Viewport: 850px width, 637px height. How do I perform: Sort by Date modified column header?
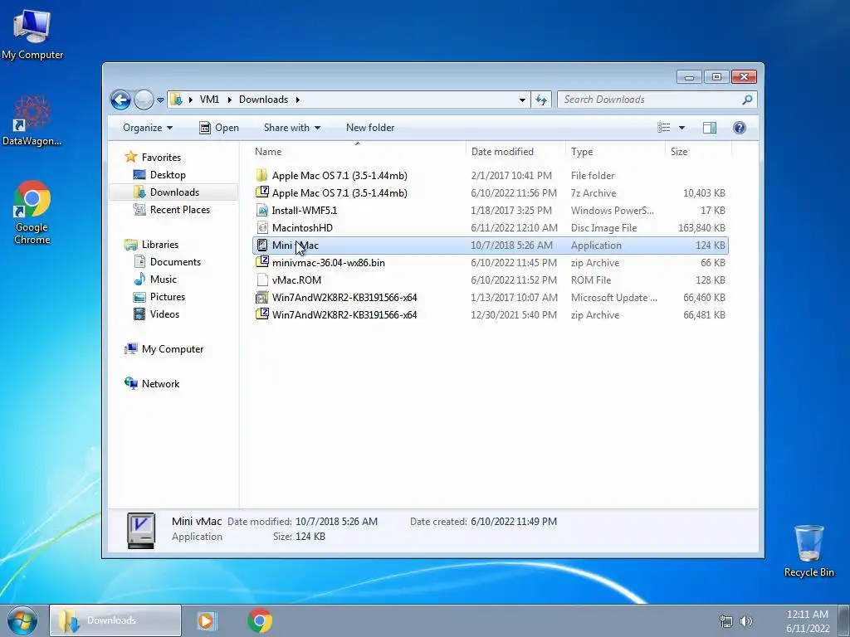click(x=515, y=152)
